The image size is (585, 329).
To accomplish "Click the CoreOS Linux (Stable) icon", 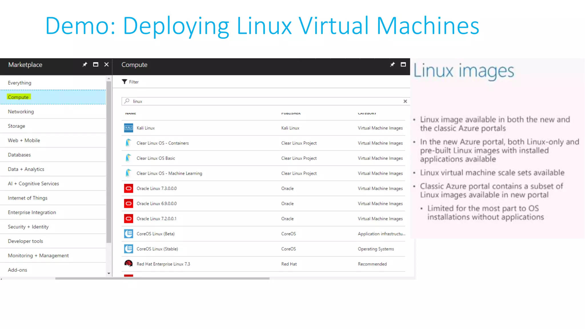I will click(129, 249).
